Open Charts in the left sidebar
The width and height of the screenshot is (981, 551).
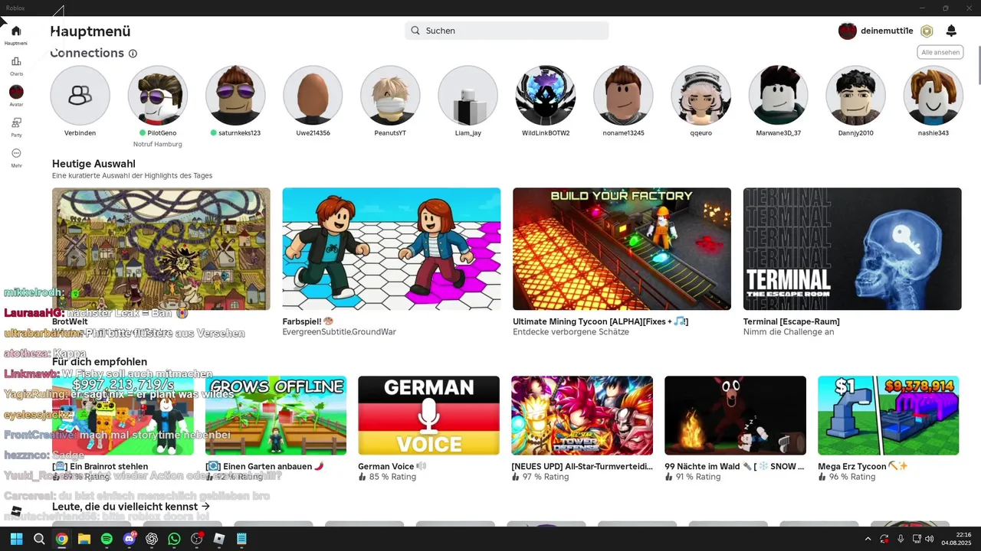pos(16,61)
